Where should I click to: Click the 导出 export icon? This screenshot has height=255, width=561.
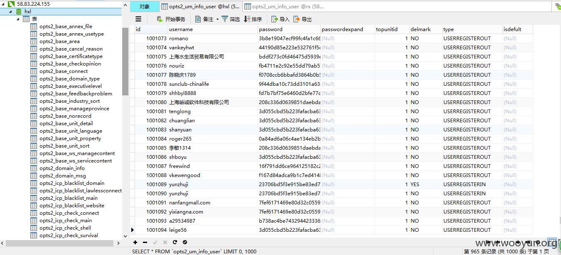coord(296,19)
